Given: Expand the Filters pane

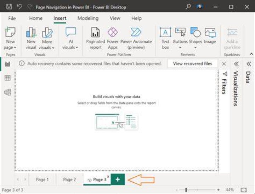Looking at the screenshot, I should 224,83.
